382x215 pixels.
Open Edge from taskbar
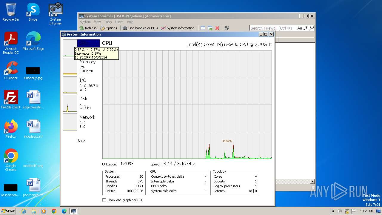tap(64, 211)
